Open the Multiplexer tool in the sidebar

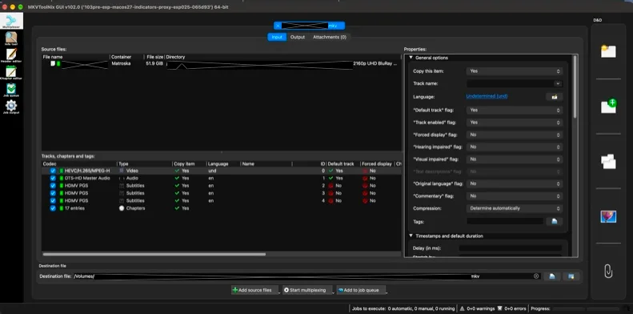coord(11,21)
